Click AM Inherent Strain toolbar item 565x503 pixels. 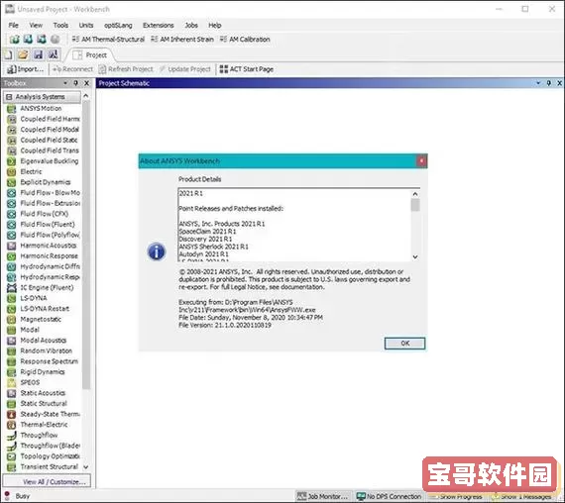(x=182, y=40)
